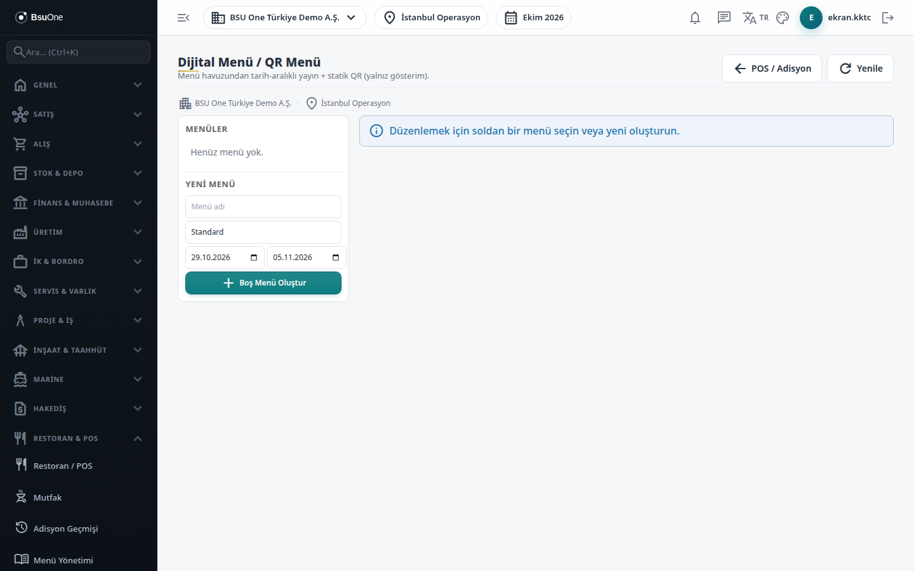Expand the SATIŞ sidebar section
This screenshot has height=571, width=914.
pyautogui.click(x=79, y=114)
